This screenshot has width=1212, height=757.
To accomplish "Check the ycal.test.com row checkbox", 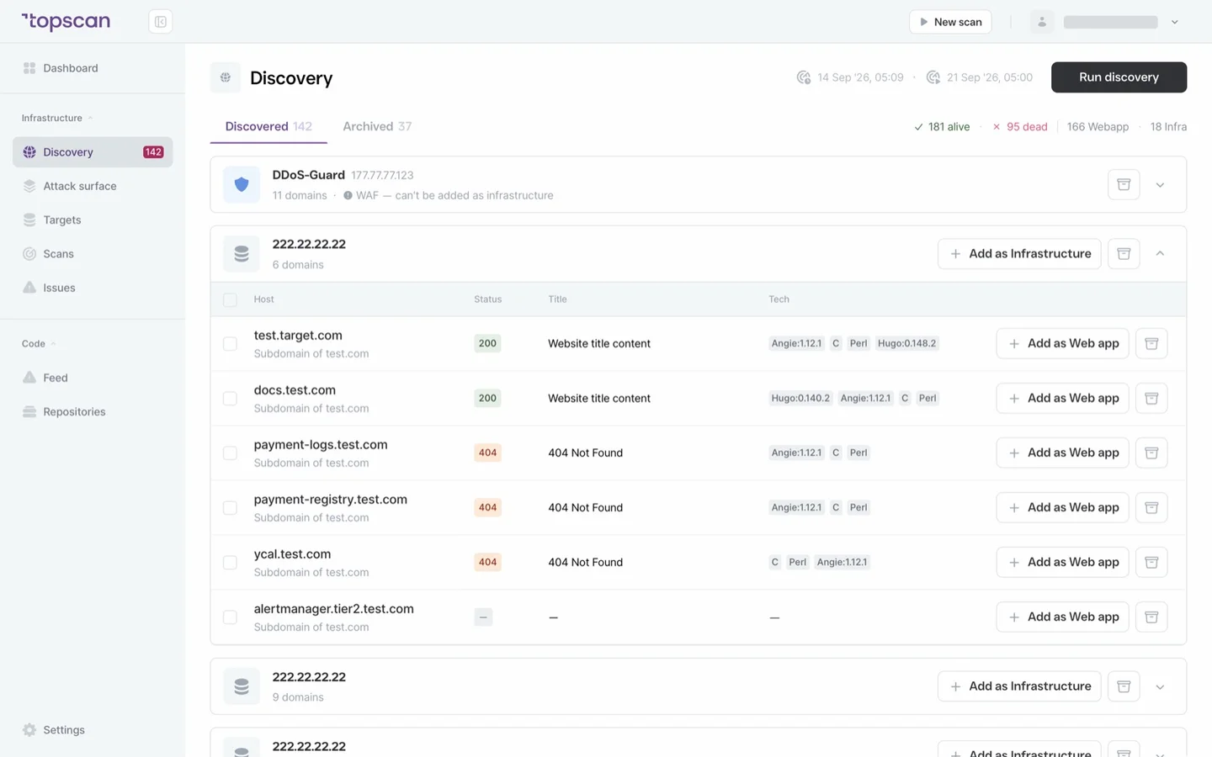I will coord(230,562).
